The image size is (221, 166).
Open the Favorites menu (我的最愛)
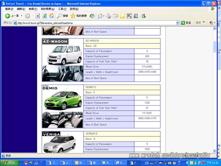tap(47, 9)
